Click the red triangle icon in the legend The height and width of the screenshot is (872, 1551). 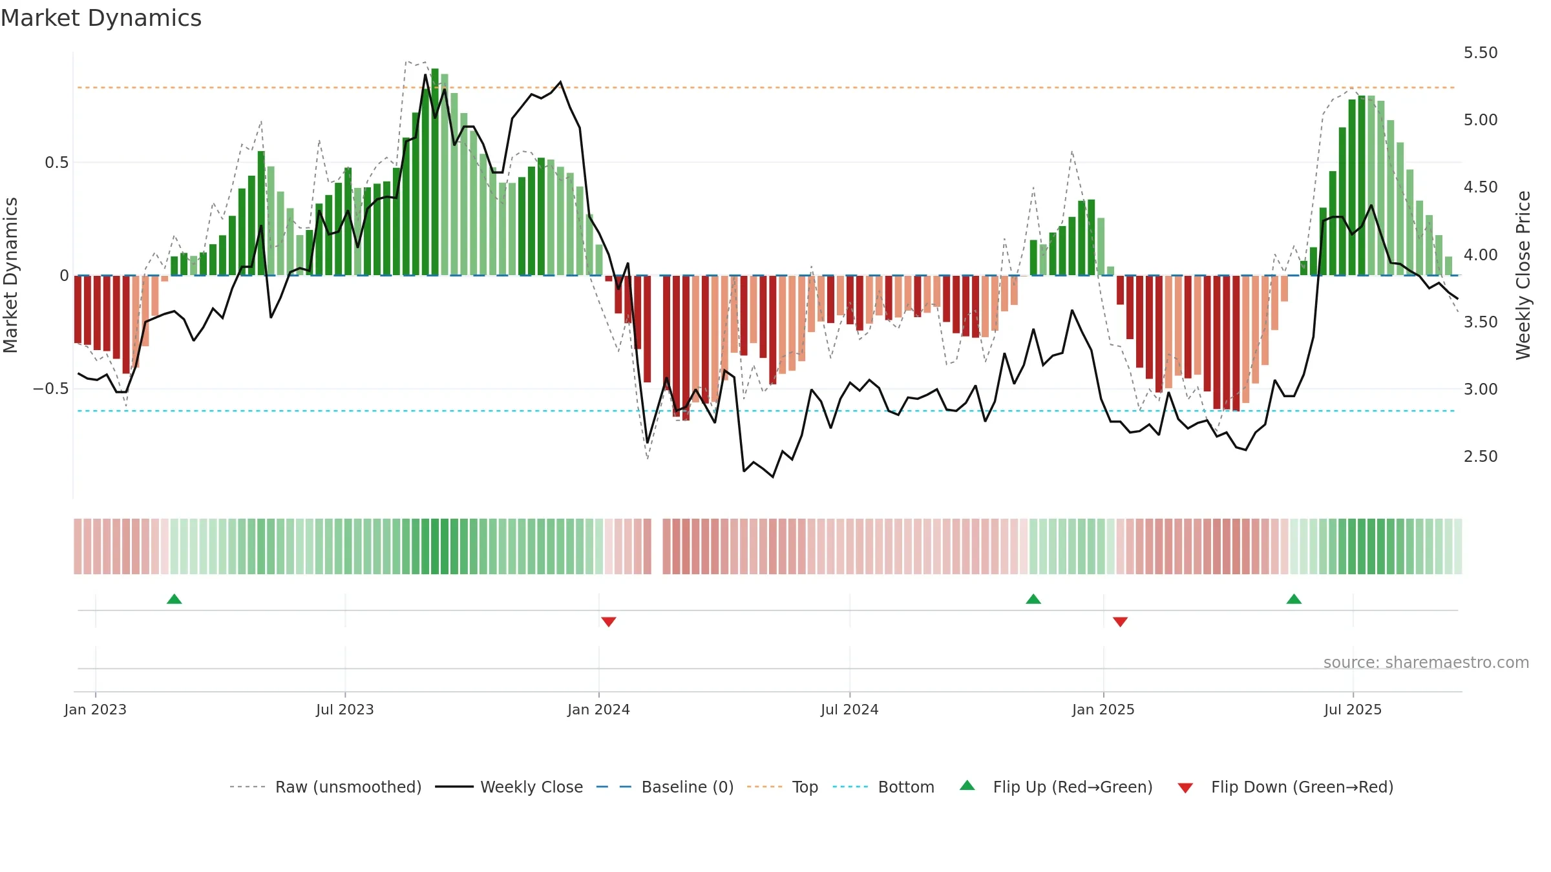pos(1185,788)
